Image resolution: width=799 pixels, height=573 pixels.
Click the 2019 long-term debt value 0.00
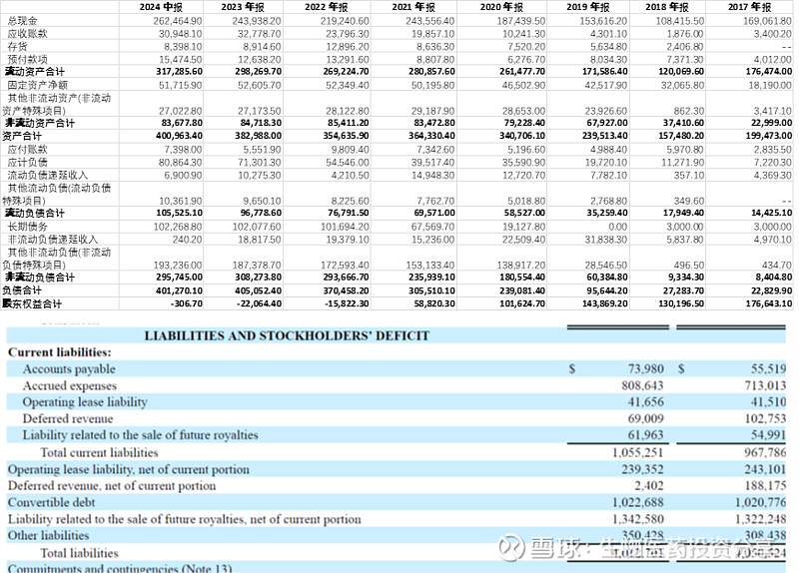617,227
